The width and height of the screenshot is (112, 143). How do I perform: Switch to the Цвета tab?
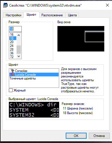(72, 15)
